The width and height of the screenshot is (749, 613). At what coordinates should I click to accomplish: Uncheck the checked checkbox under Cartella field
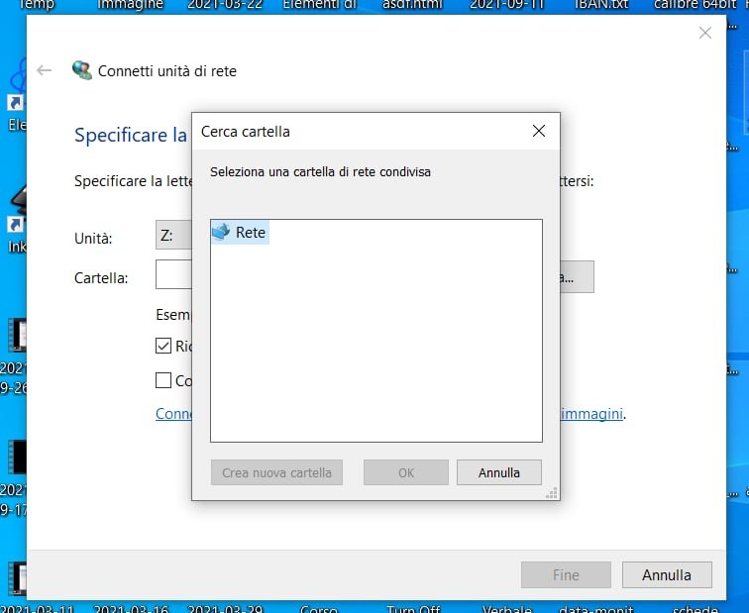163,346
